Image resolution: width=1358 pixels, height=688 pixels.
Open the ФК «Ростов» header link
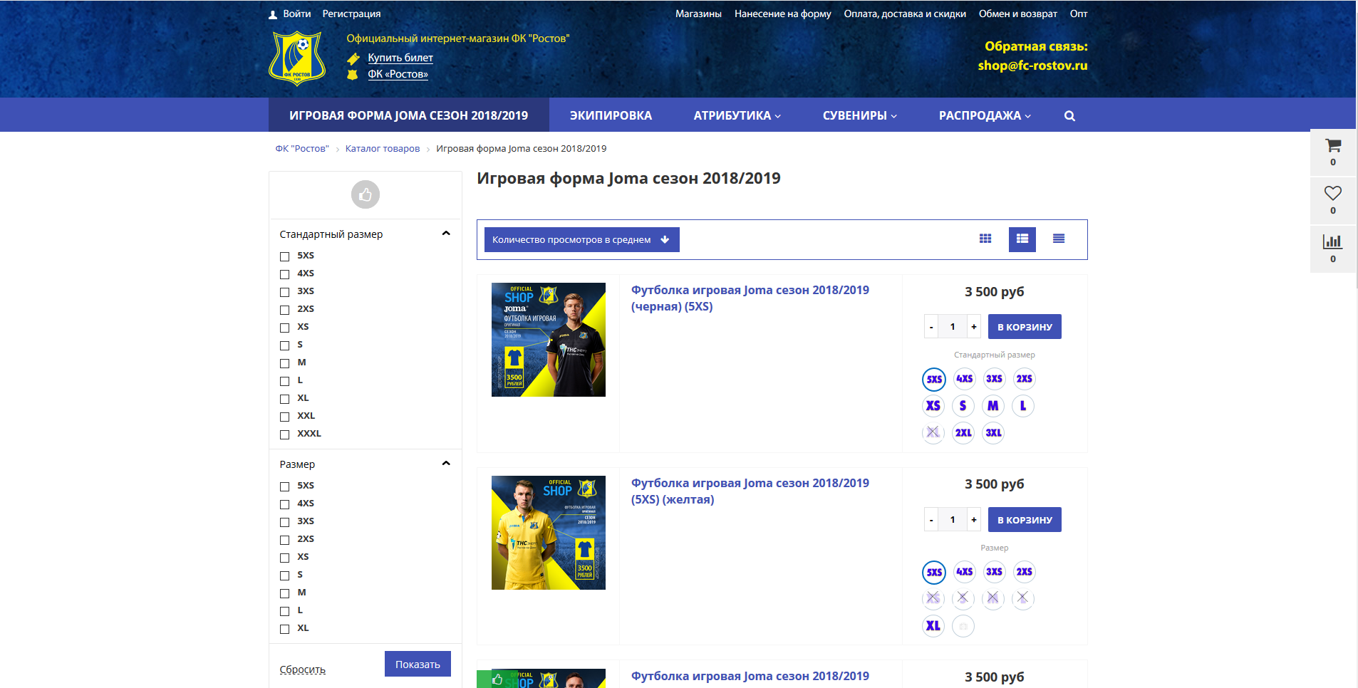point(398,74)
